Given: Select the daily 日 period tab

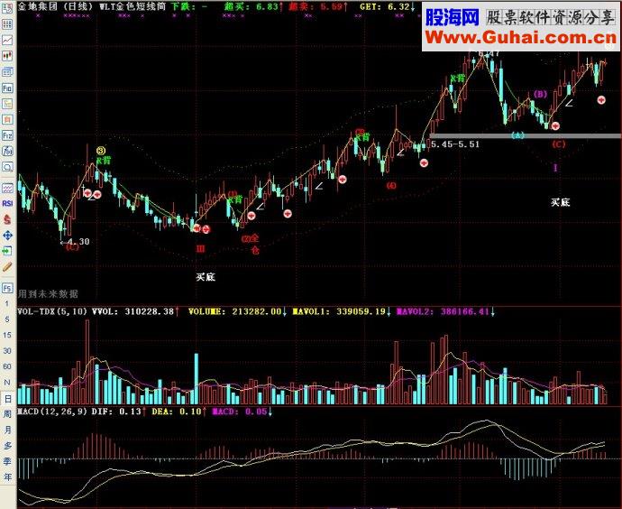Looking at the screenshot, I should [7, 398].
